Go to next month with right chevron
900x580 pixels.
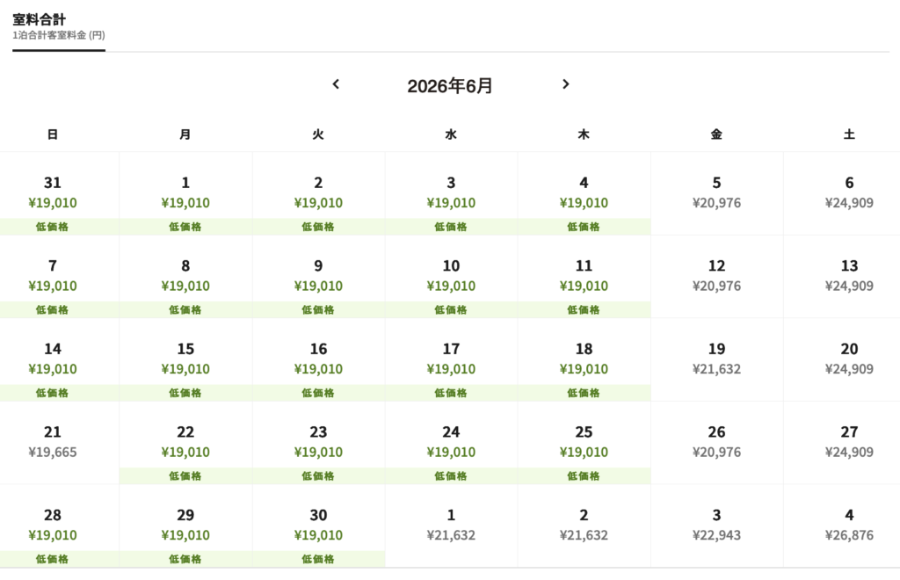tap(566, 84)
